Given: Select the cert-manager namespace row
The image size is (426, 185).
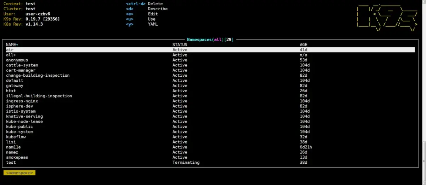Looking at the screenshot, I should click(x=21, y=70).
